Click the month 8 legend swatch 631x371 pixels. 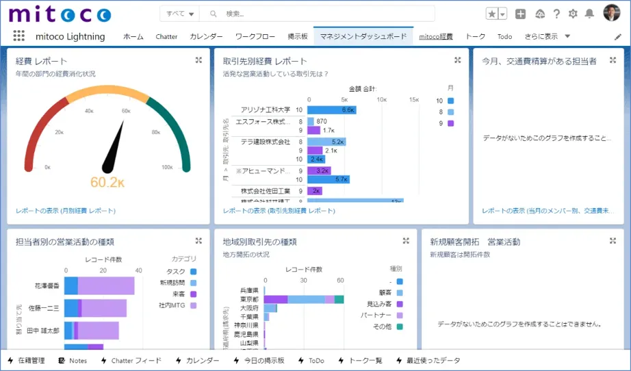(x=451, y=112)
